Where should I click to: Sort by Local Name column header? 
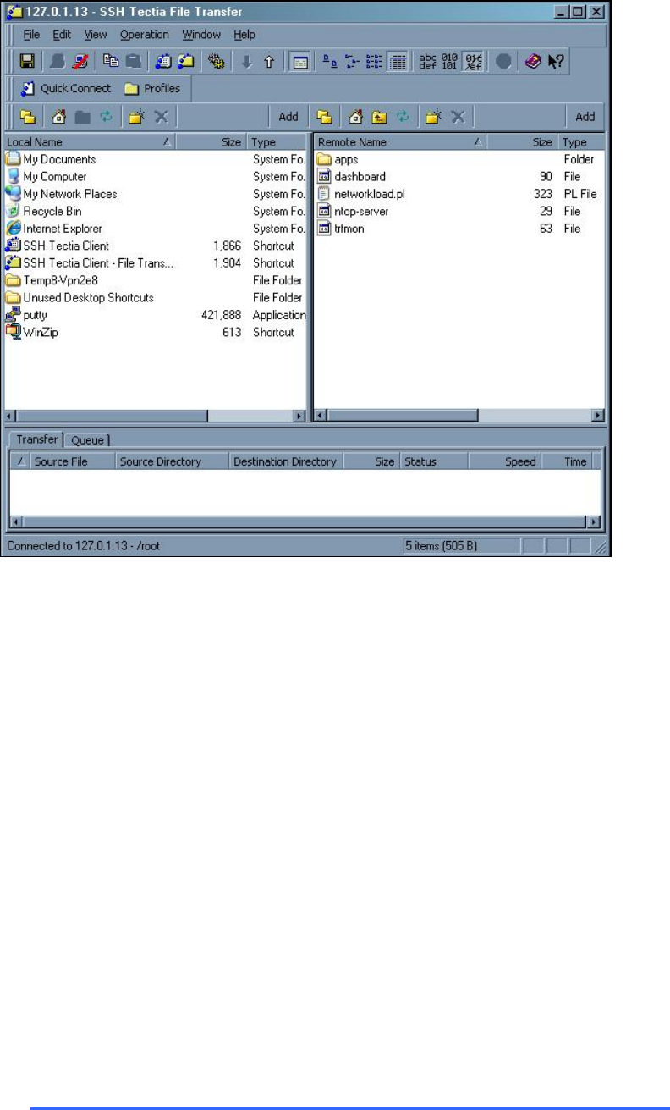pos(90,142)
